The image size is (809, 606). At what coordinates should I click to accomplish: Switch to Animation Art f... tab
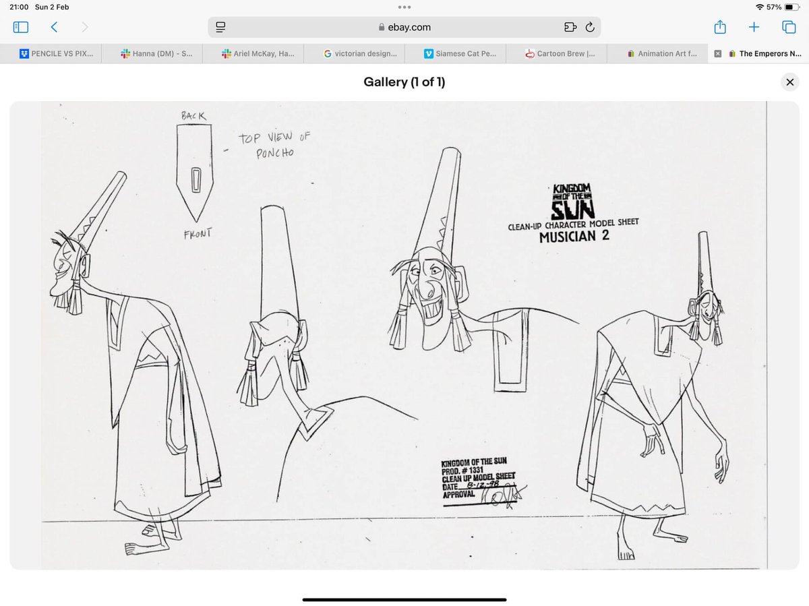pyautogui.click(x=657, y=54)
